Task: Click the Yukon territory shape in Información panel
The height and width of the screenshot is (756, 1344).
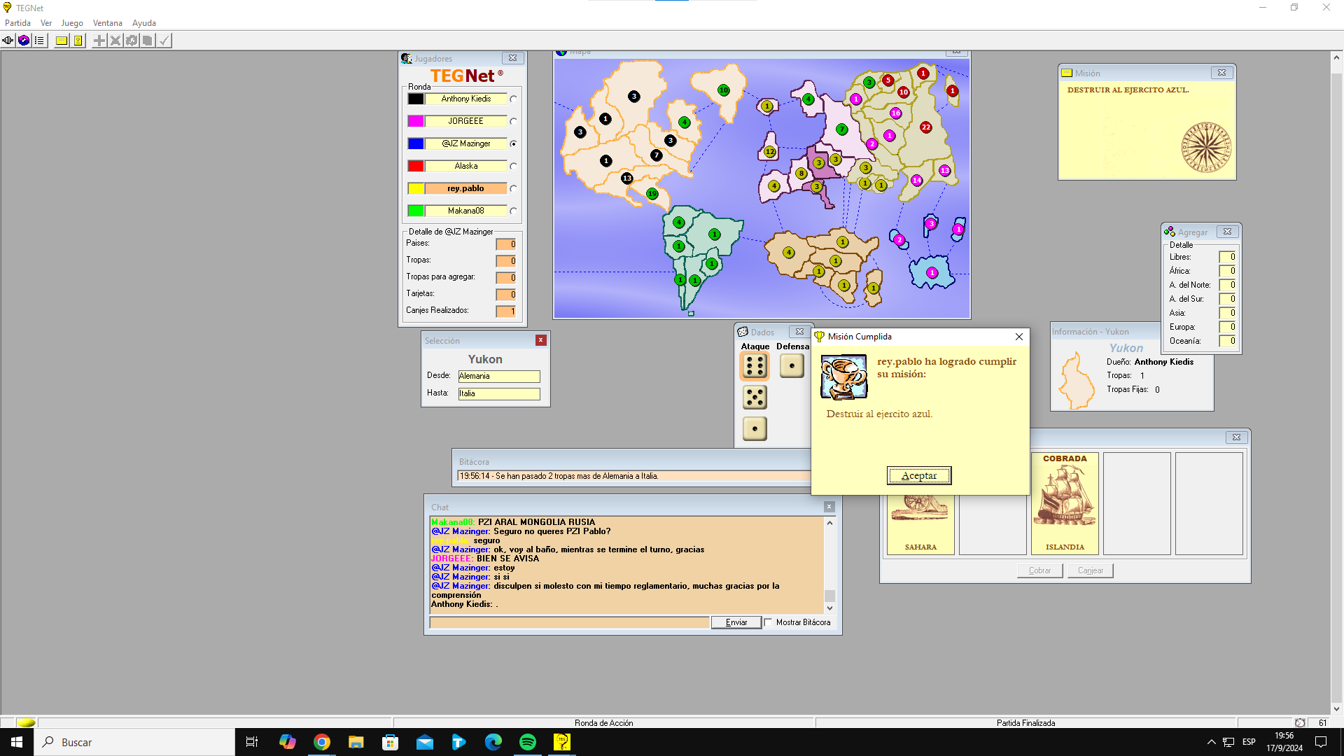Action: [1076, 380]
